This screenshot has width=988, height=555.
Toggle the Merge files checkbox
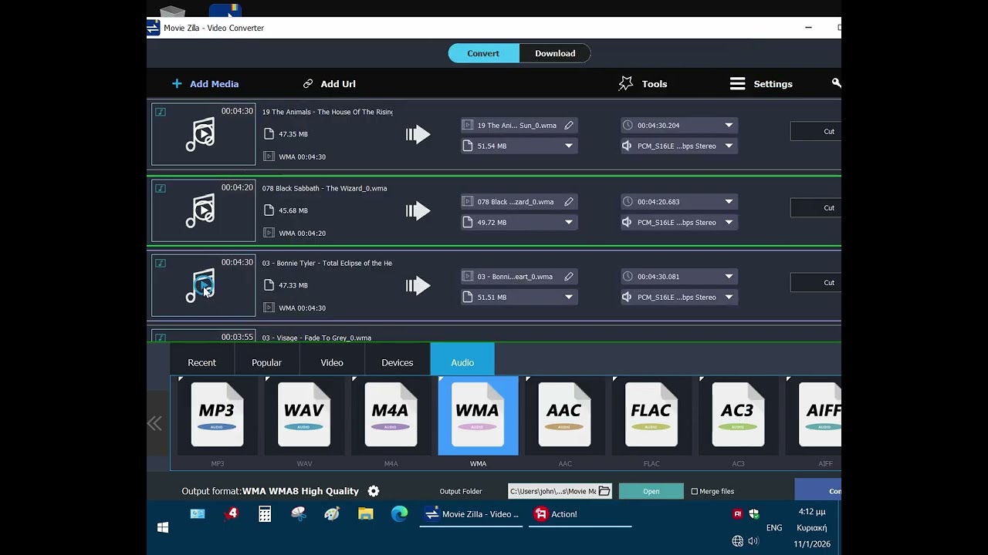[695, 491]
